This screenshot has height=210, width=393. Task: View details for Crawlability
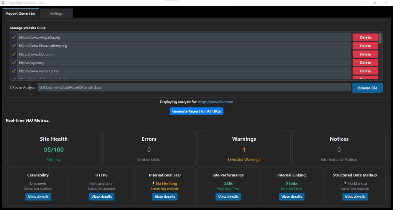point(38,197)
